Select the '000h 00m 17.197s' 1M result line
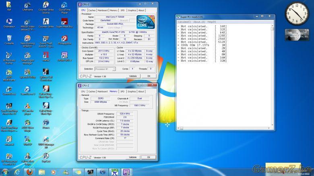Screen dimensions: 314x176 [202, 45]
